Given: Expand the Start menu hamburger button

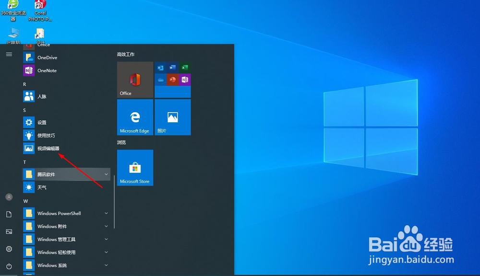Looking at the screenshot, I should pos(9,54).
